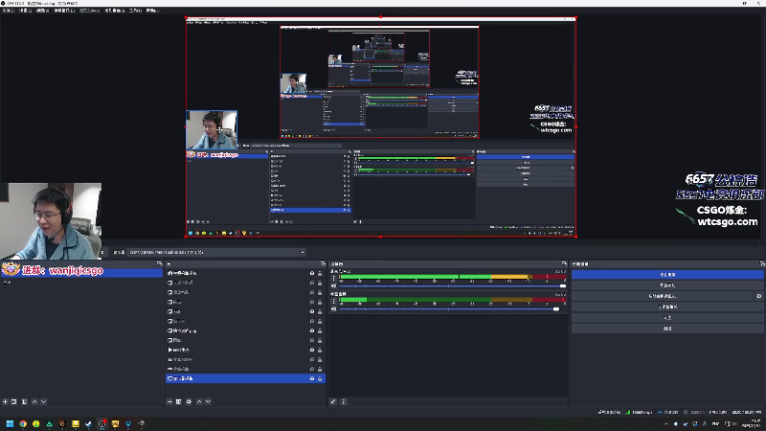Open the Edit (编辑) menu

26,11
